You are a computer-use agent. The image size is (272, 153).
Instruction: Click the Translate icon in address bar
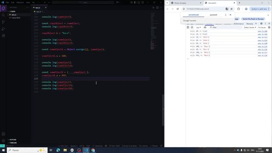227,9
